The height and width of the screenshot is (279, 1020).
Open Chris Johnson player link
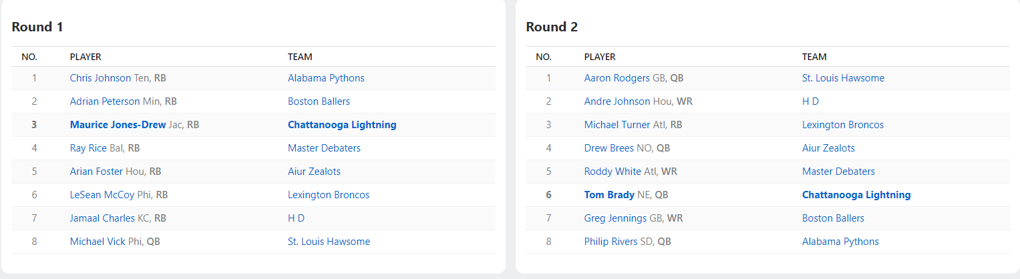coord(100,78)
